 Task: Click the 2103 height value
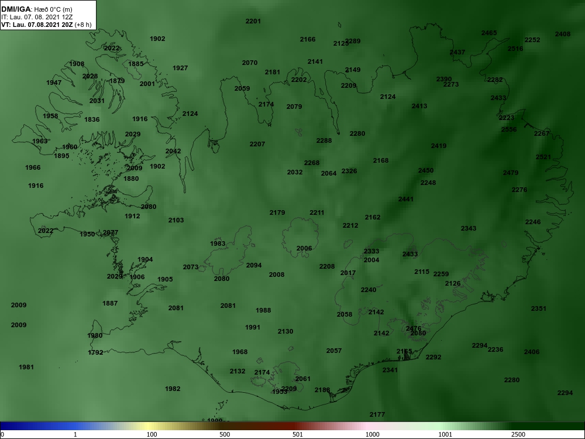[175, 220]
